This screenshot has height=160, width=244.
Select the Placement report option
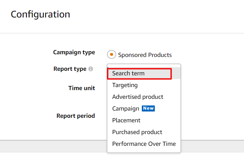tap(144, 120)
